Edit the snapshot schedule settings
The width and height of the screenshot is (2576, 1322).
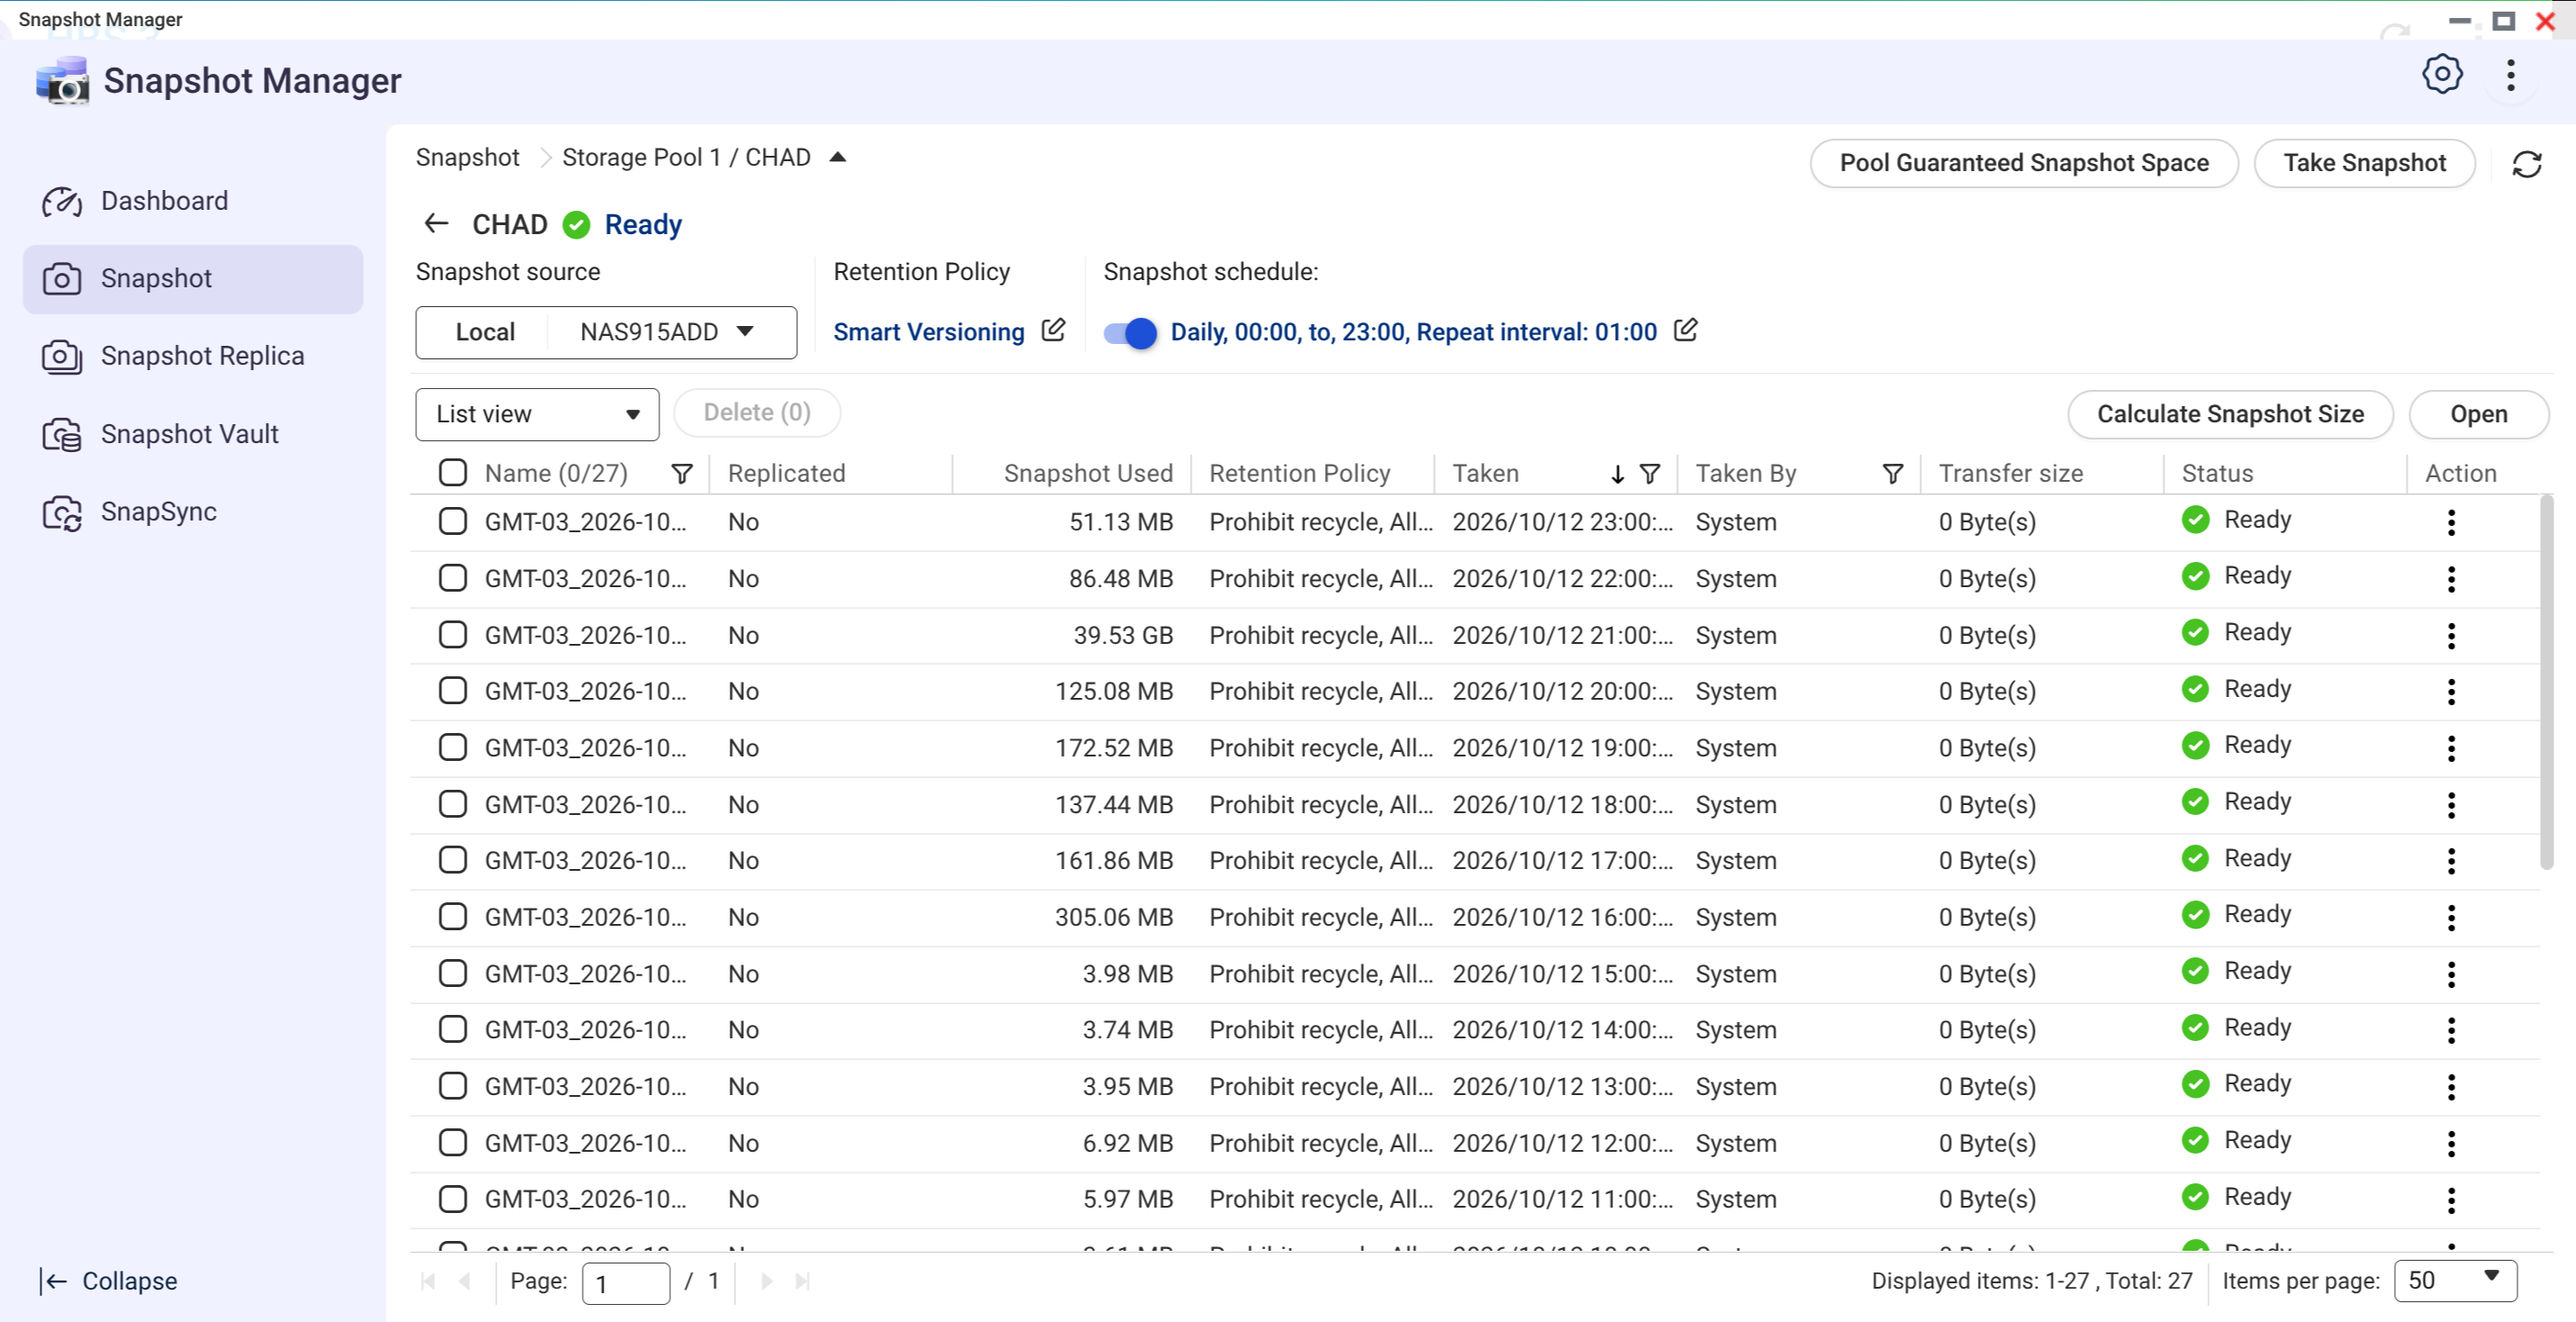pos(1685,330)
